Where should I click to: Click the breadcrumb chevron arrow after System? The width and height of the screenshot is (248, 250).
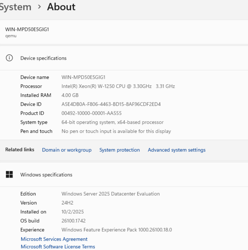(39, 7)
